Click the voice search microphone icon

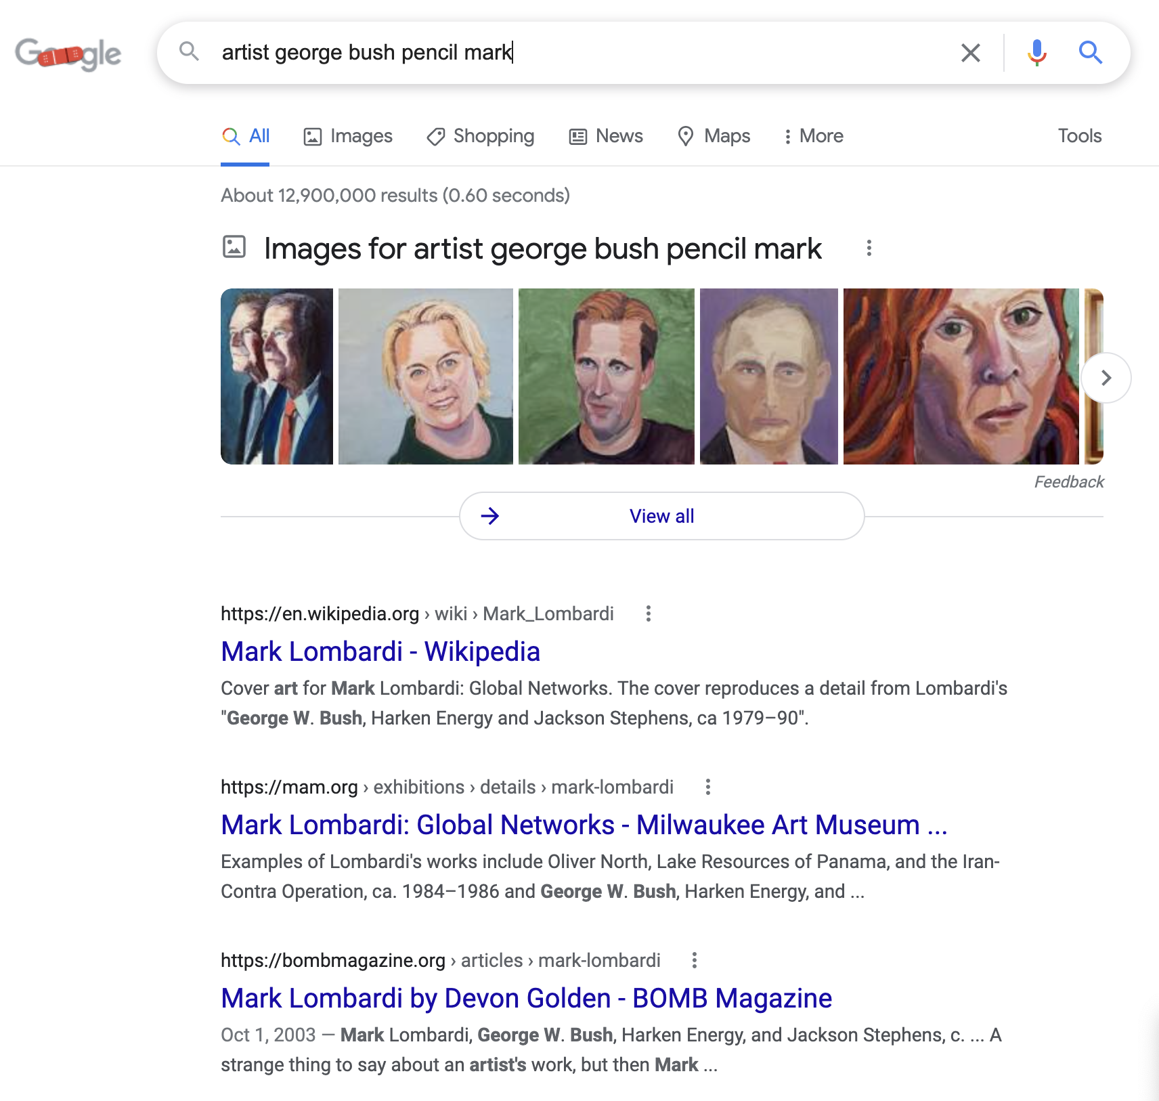click(x=1035, y=52)
